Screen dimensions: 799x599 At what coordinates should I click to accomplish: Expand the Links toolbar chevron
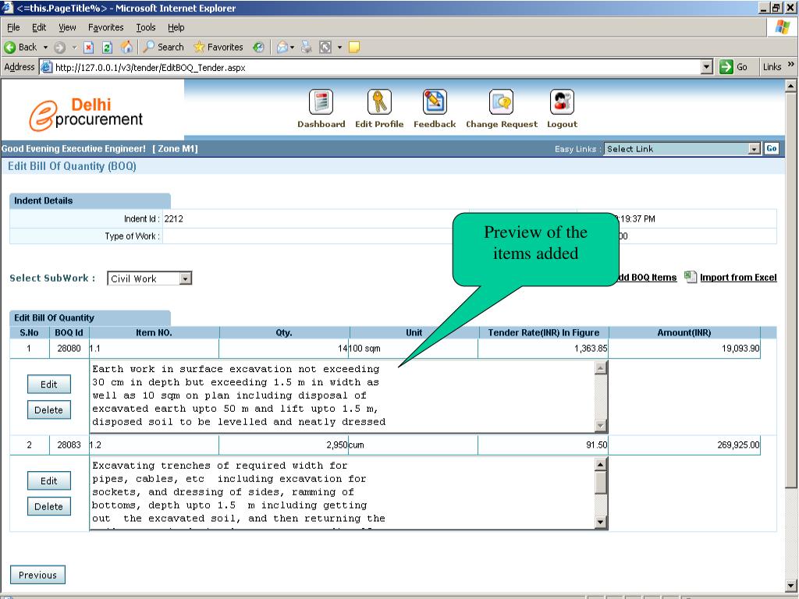[x=791, y=64]
